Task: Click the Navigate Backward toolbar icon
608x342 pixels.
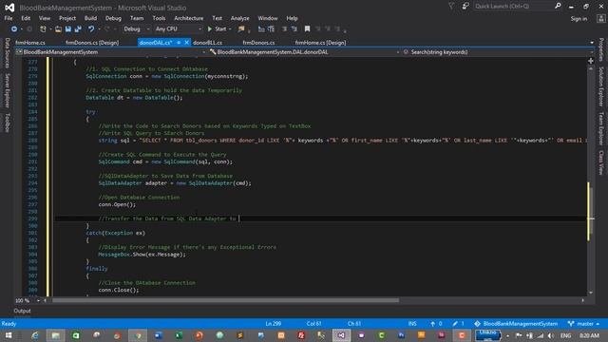Action: [14, 29]
